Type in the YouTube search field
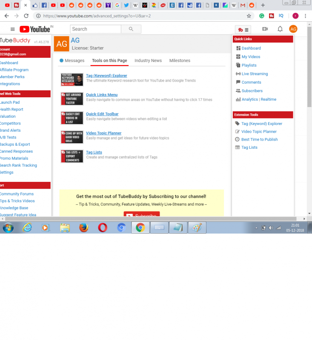 pos(95,29)
